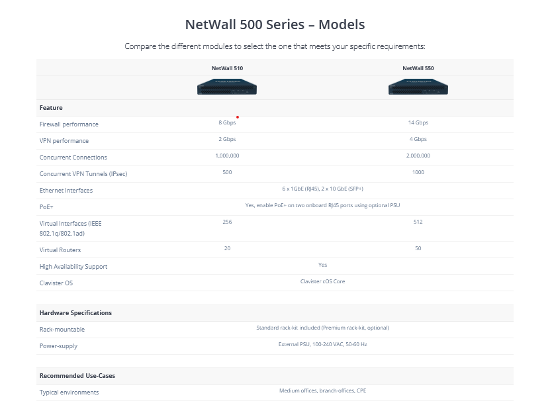The width and height of the screenshot is (550, 415).
Task: Click the NetWall 550 product image
Action: pos(418,87)
